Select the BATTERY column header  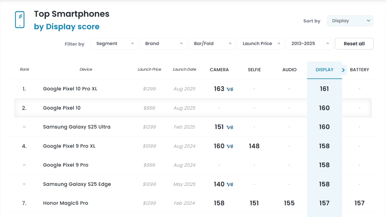point(360,70)
